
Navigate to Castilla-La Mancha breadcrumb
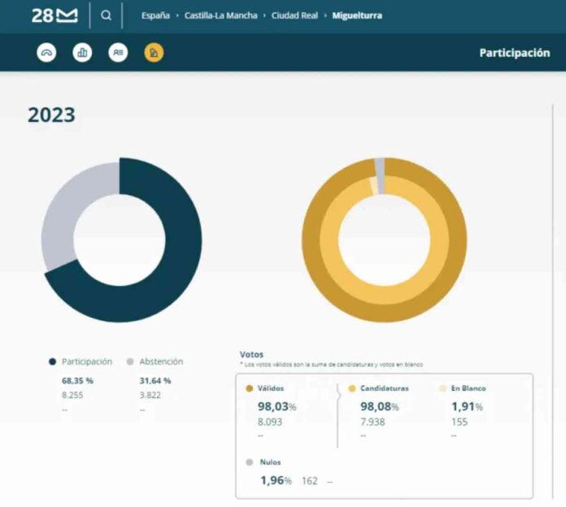221,15
